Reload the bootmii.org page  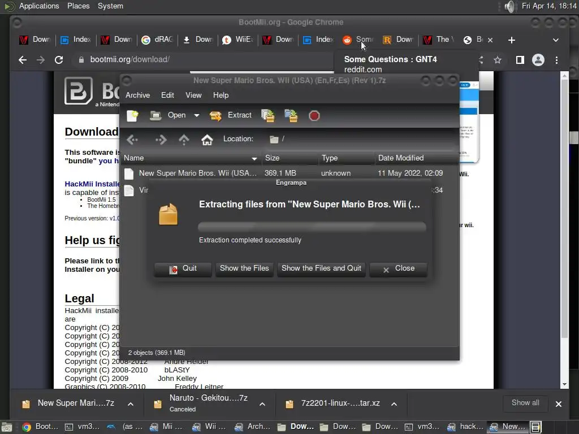pos(59,60)
